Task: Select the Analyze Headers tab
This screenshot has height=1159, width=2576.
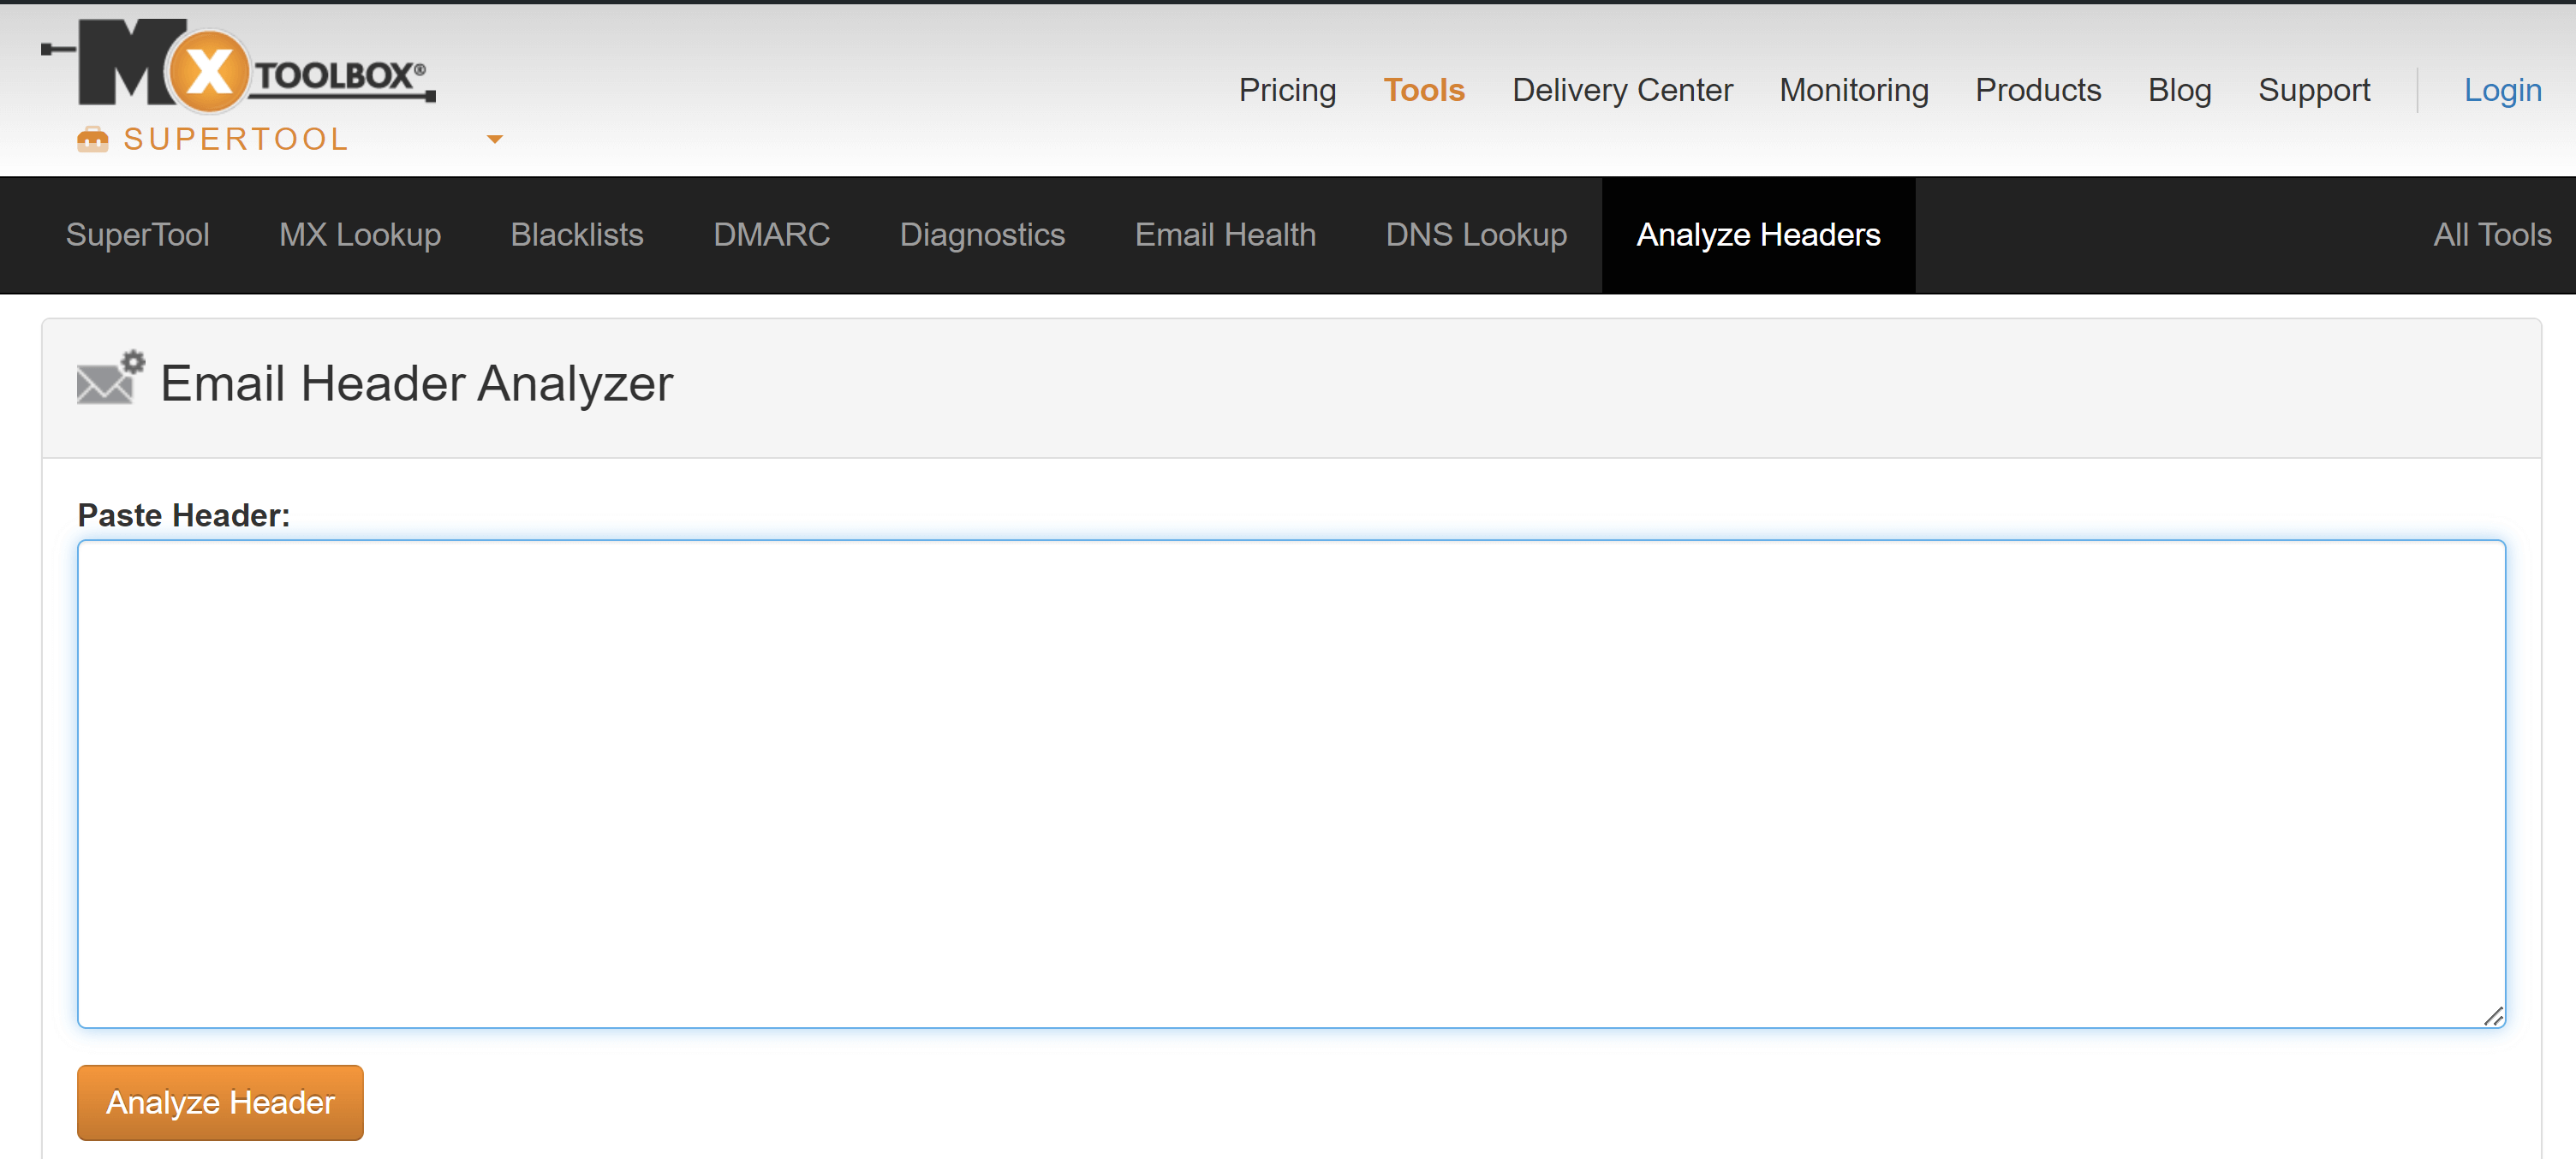Action: [1758, 235]
